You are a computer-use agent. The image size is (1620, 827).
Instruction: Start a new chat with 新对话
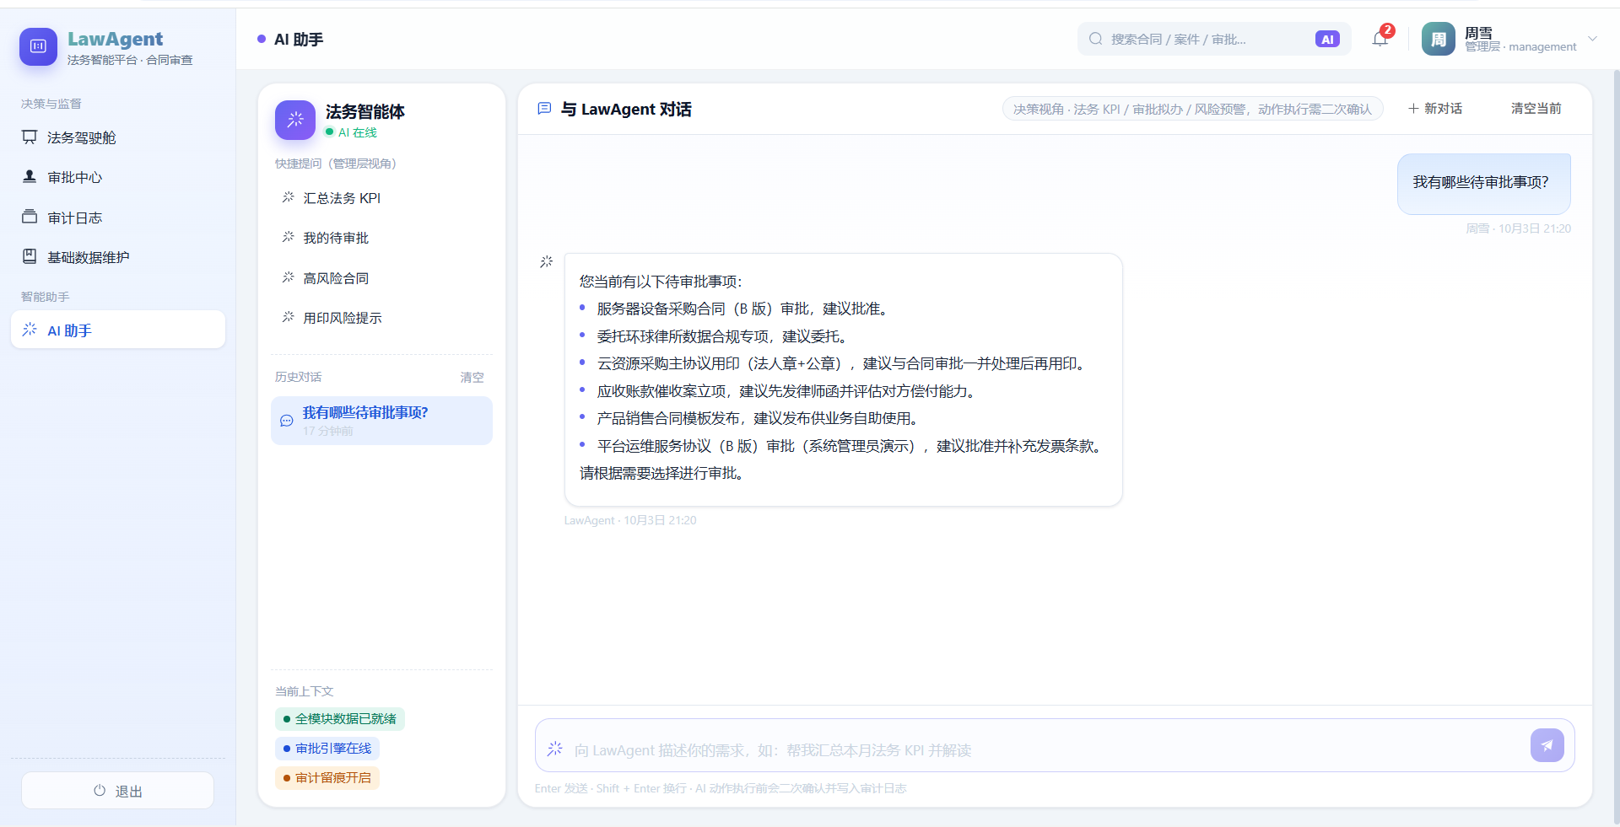click(1435, 109)
